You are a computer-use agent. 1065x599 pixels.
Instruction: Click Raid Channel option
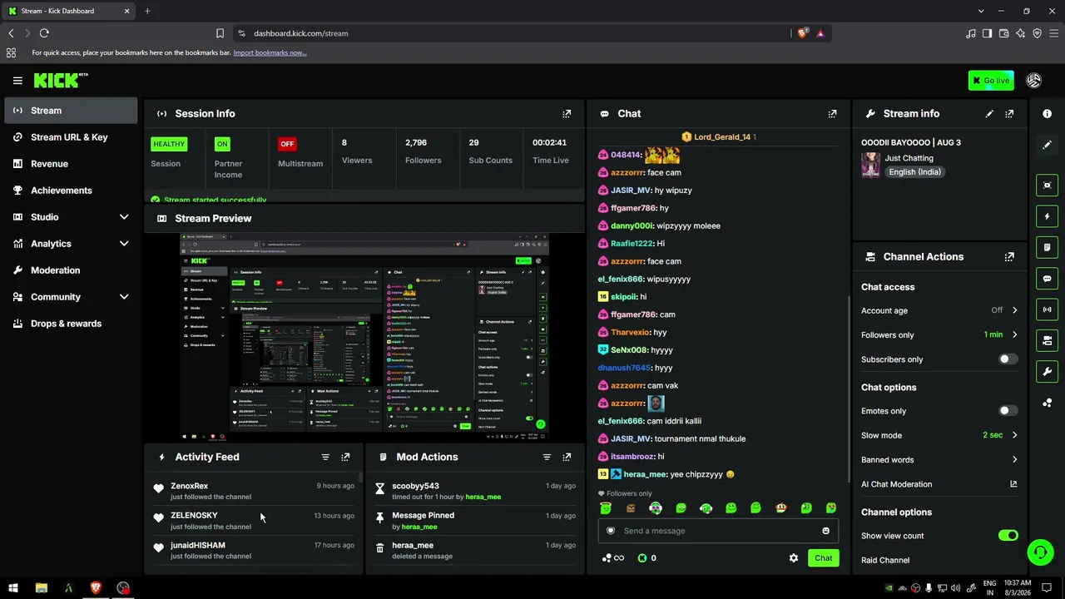[x=885, y=561]
